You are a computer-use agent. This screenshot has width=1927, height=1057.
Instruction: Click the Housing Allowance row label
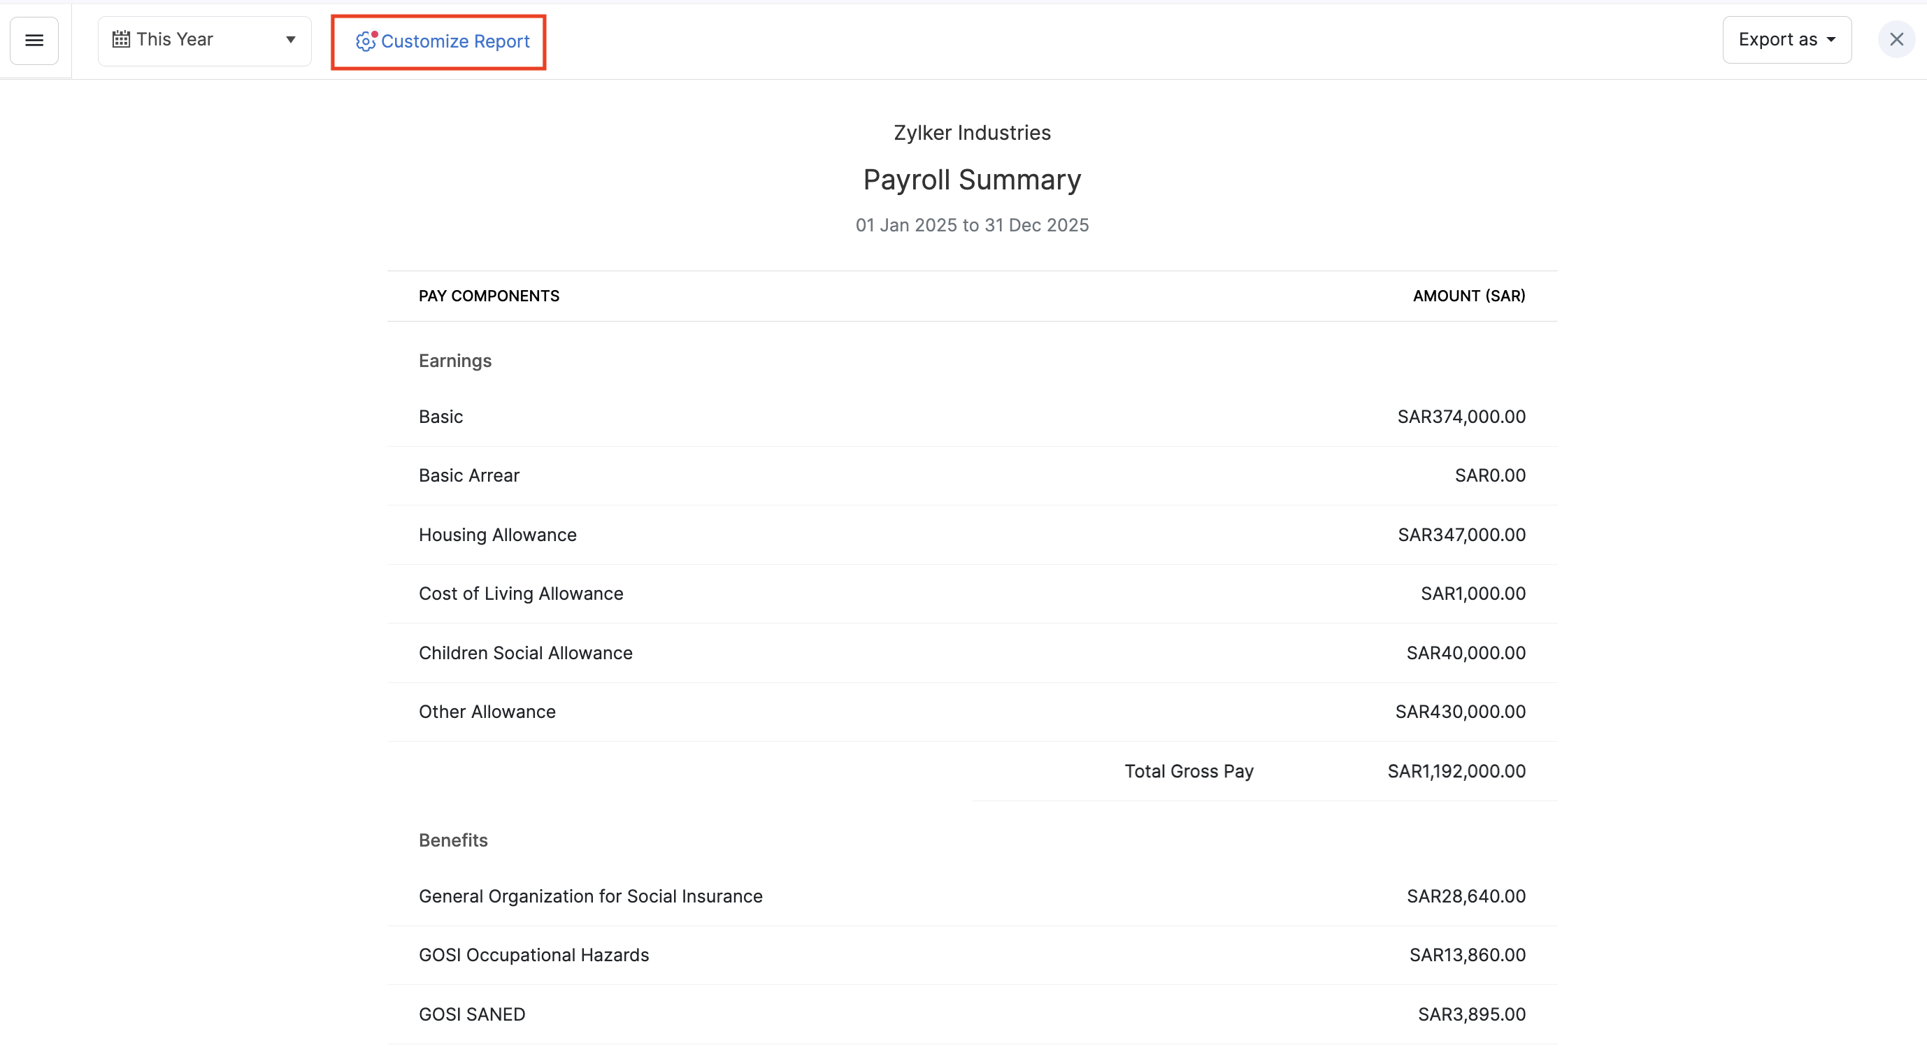pos(497,535)
